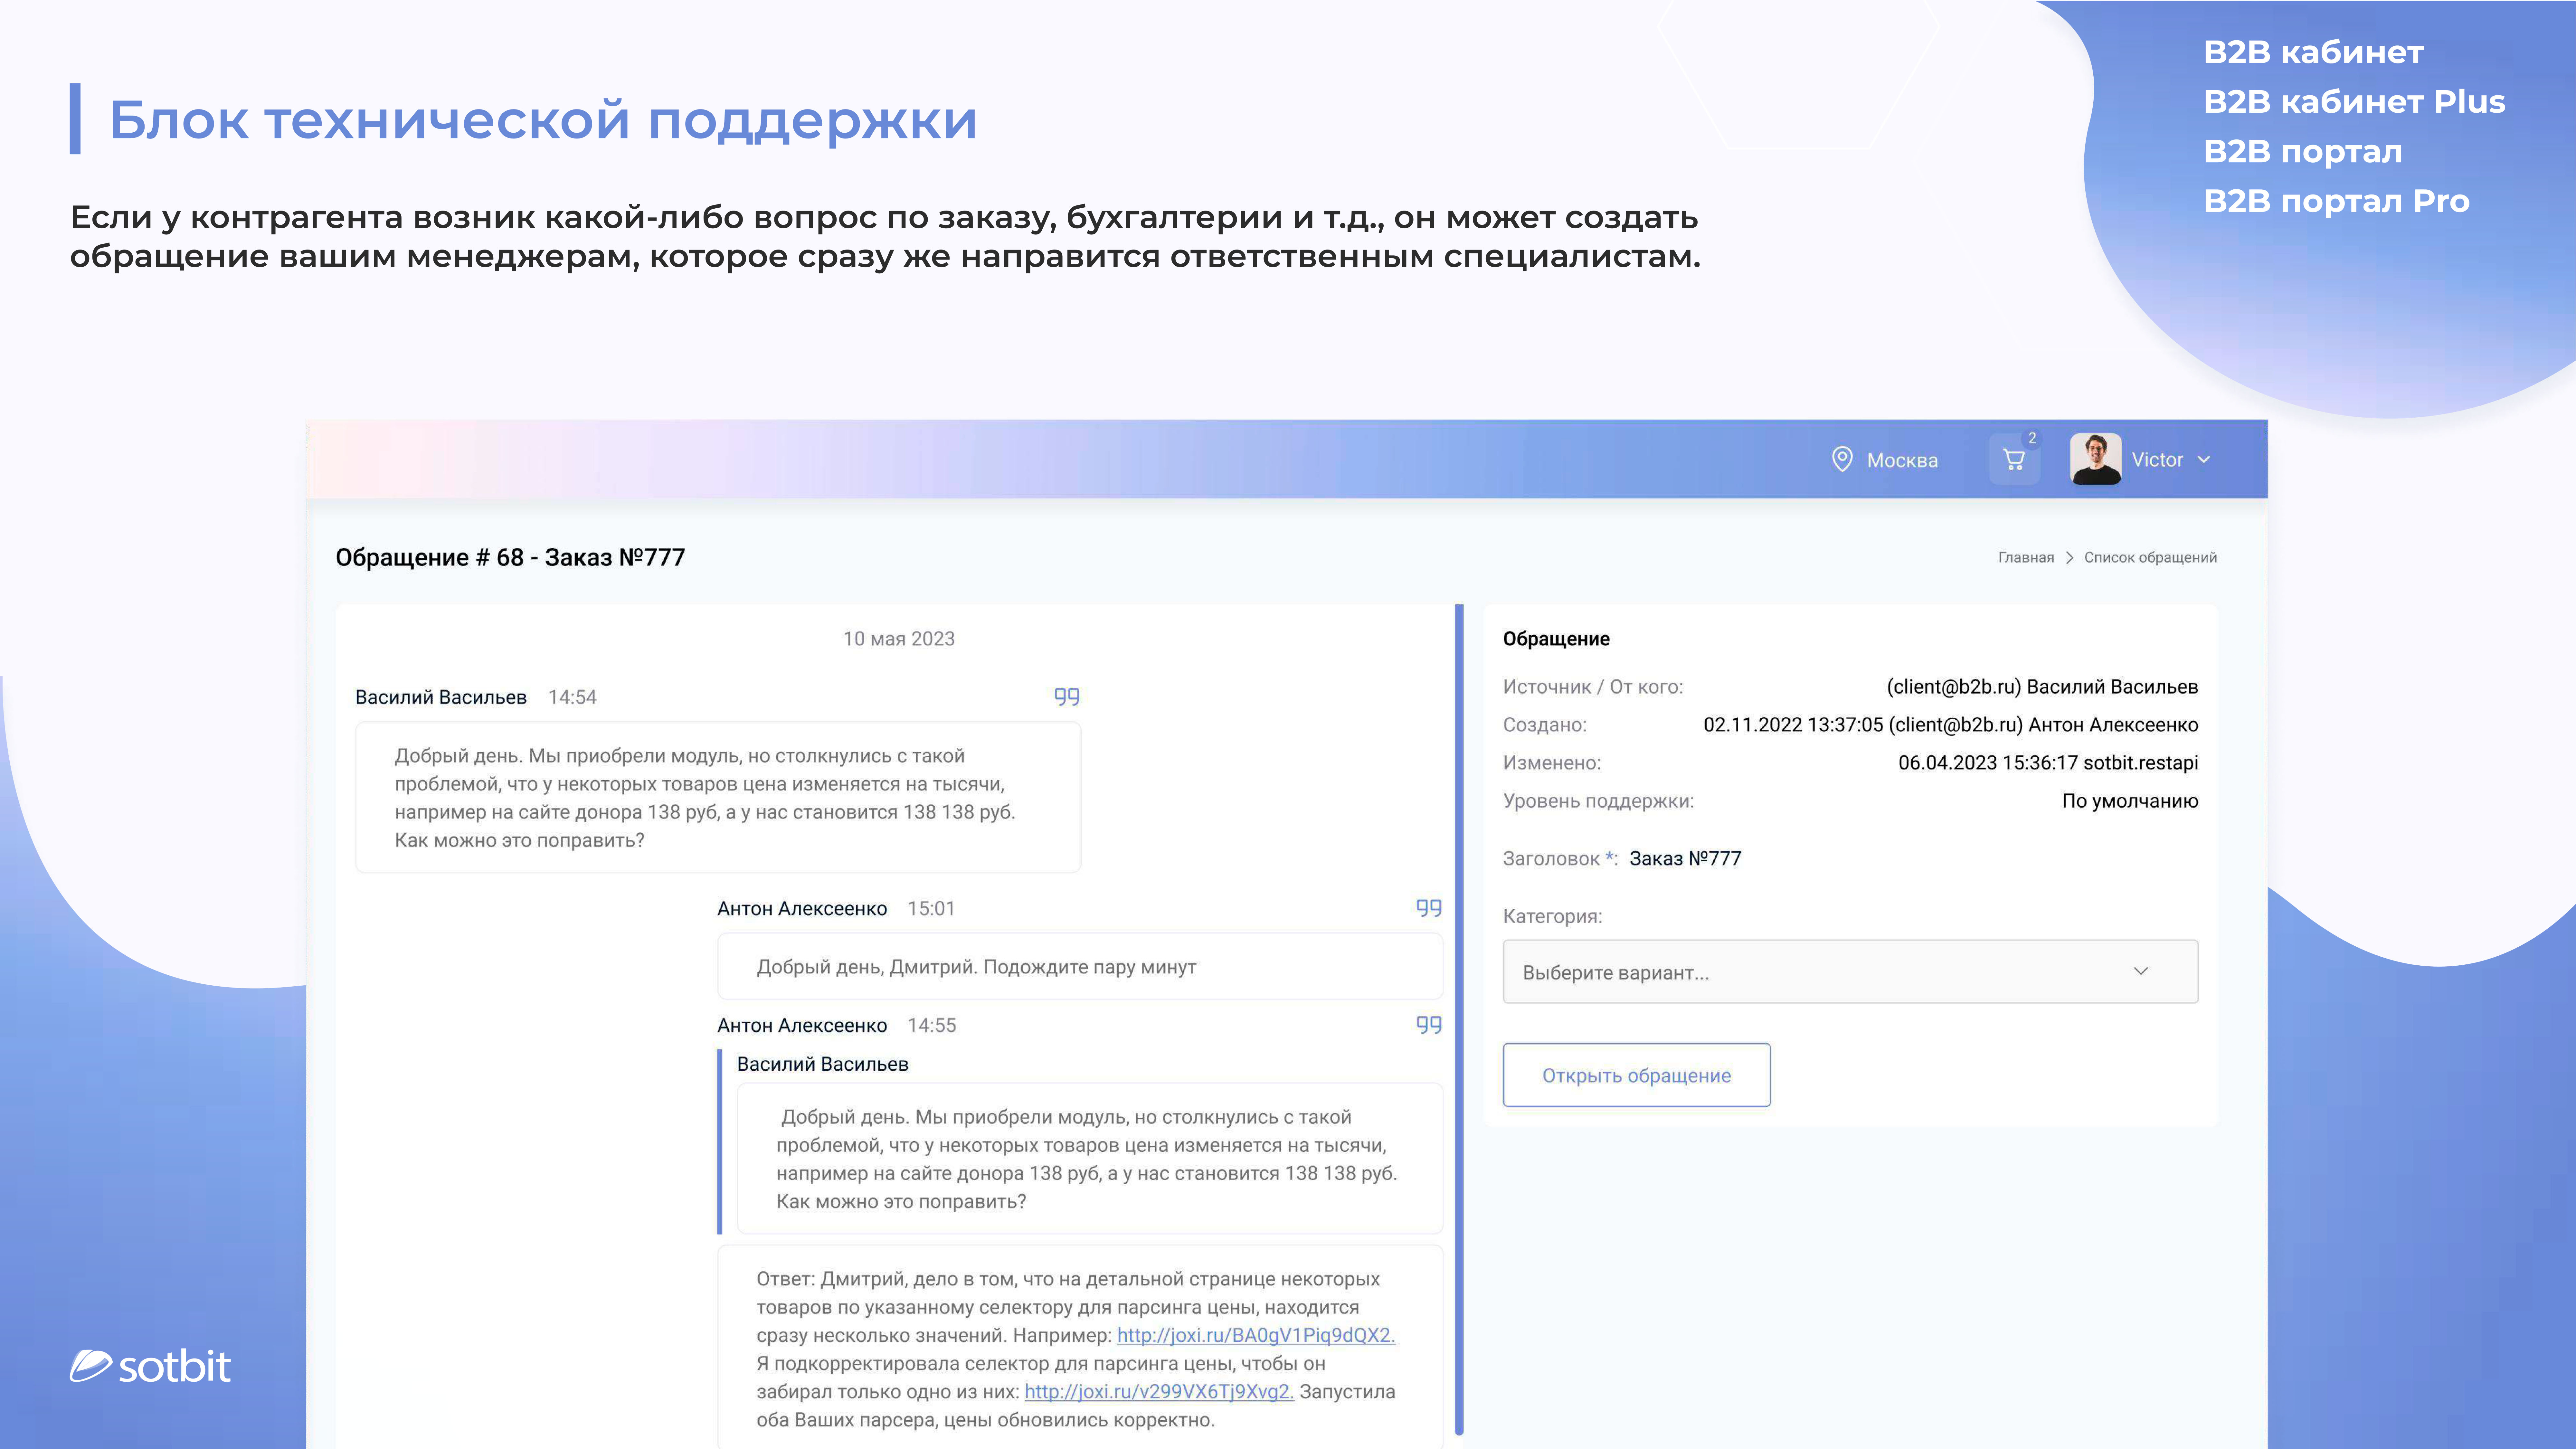Click the chat panel vertical scrollbar
Screen dimensions: 2576x1449
click(x=1459, y=1020)
